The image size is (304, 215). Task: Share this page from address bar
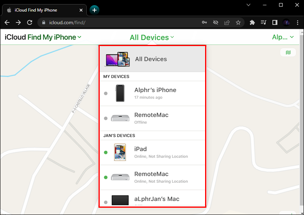pyautogui.click(x=227, y=22)
